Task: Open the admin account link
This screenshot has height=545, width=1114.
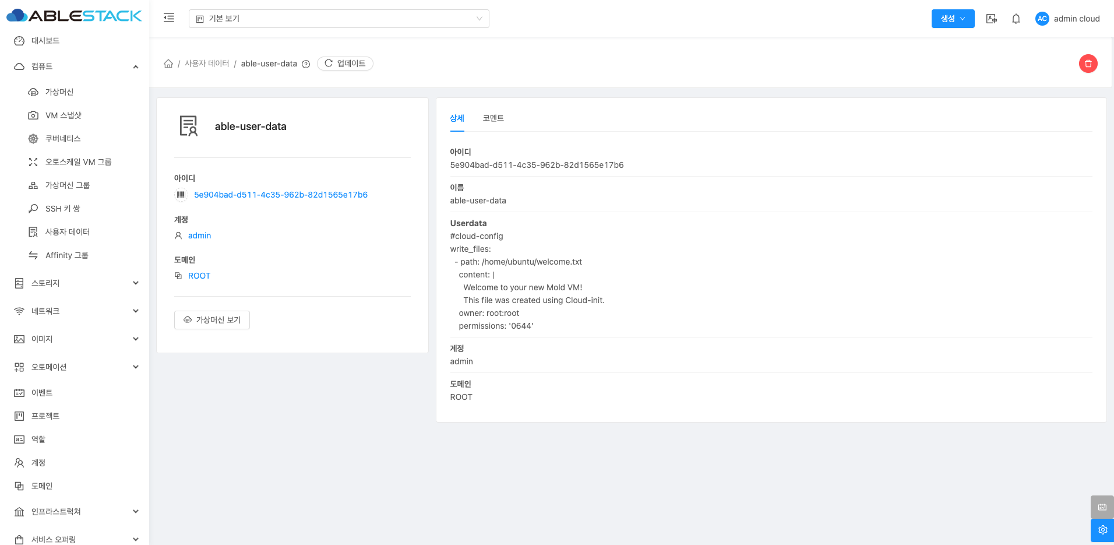Action: point(199,235)
